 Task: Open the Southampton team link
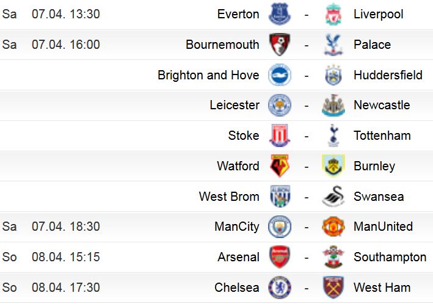390,258
